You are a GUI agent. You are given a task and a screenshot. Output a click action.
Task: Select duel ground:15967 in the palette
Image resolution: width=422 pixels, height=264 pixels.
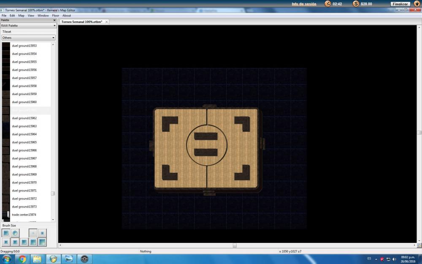[x=26, y=158]
